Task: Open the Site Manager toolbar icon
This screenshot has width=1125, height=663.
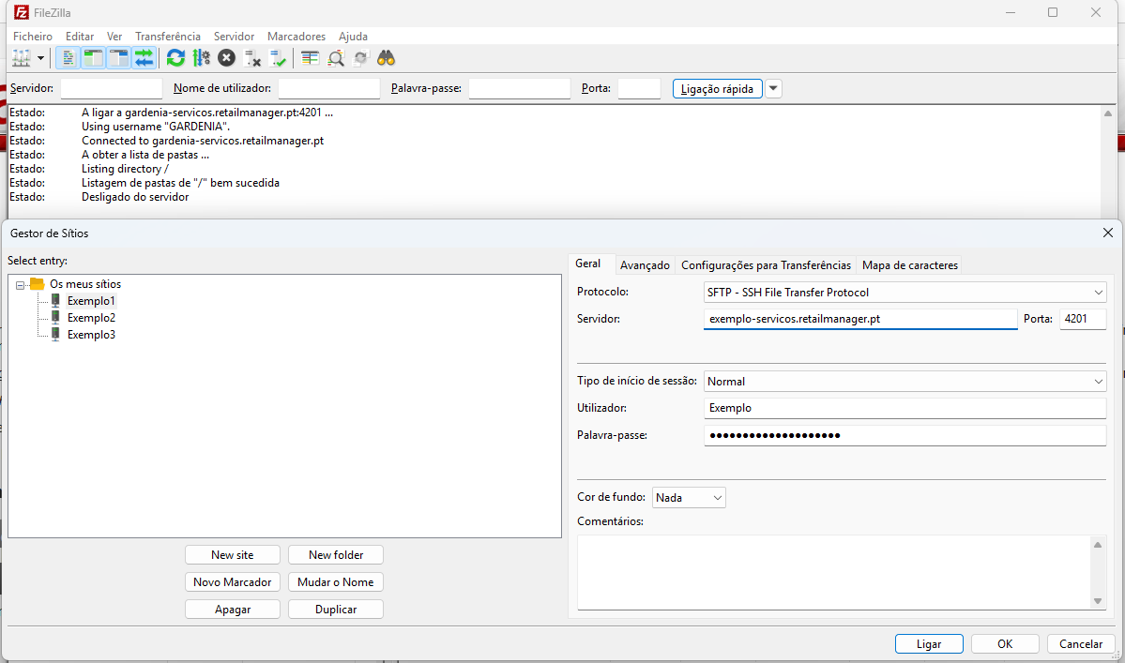Action: coord(22,58)
